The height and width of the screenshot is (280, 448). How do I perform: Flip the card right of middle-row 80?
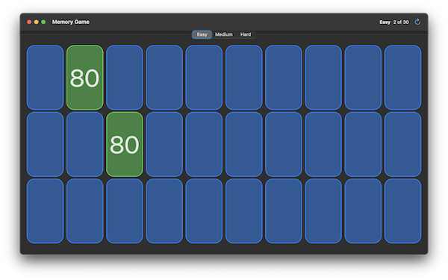[164, 144]
